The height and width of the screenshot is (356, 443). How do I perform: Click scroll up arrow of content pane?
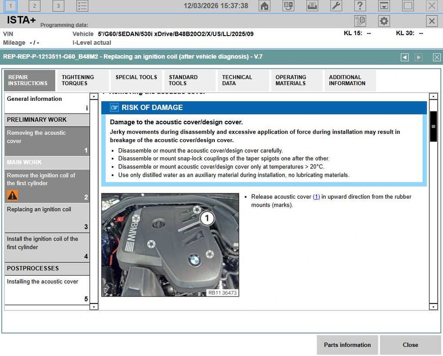pos(433,96)
